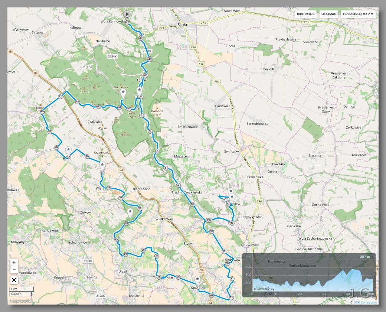Image resolution: width=386 pixels, height=312 pixels.
Task: Select the star waypoint pin at Modlnica
Action: pos(197,279)
